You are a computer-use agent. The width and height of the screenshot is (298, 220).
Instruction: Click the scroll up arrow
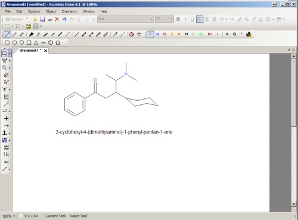coord(294,56)
